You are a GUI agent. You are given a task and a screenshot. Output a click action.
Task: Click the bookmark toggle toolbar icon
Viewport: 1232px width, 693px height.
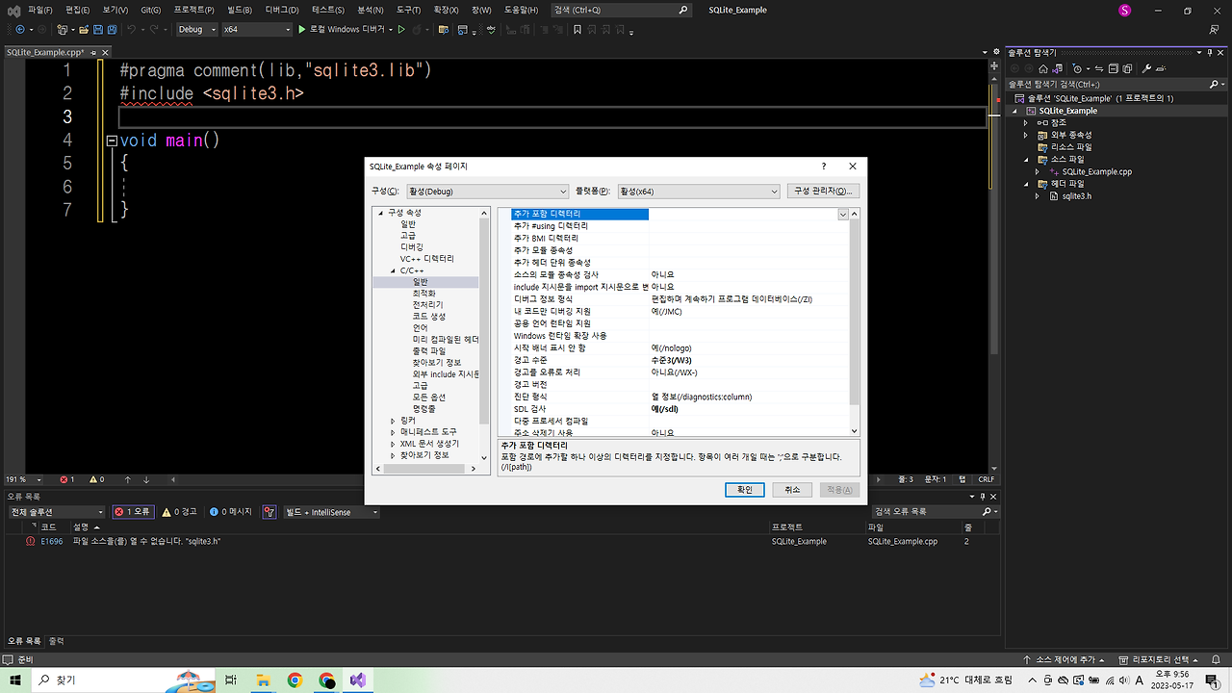tap(577, 30)
